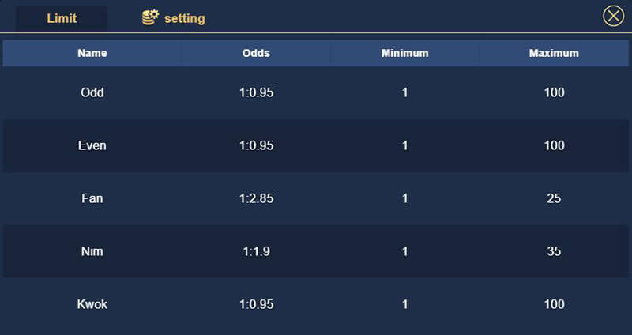The height and width of the screenshot is (335, 632).
Task: Click the Fan maximum value 25
Action: point(554,198)
